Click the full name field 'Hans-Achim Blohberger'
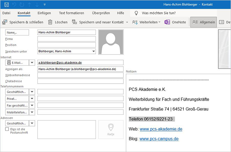 click(66, 32)
